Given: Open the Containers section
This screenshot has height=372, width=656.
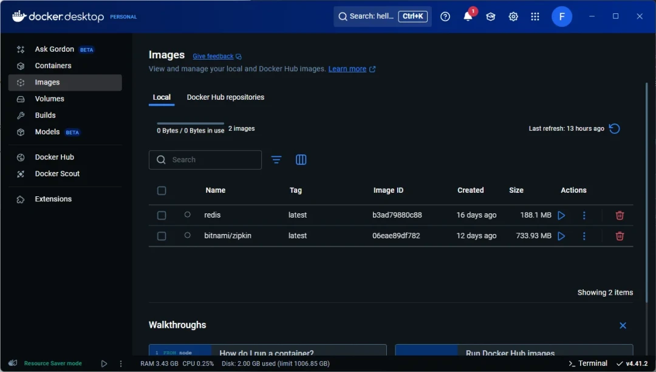Looking at the screenshot, I should pyautogui.click(x=65, y=66).
